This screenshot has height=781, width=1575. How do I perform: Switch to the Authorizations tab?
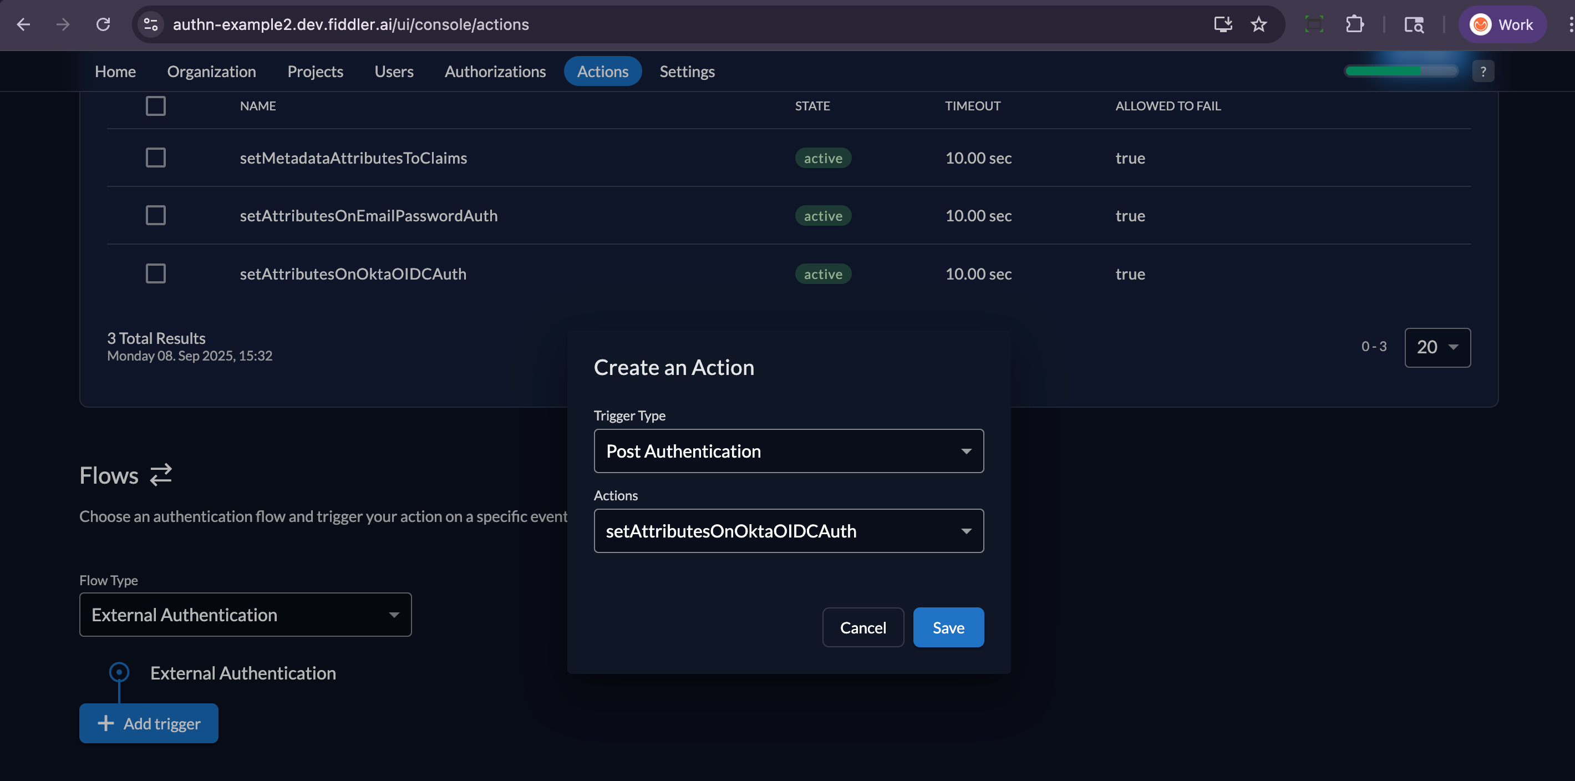coord(495,71)
